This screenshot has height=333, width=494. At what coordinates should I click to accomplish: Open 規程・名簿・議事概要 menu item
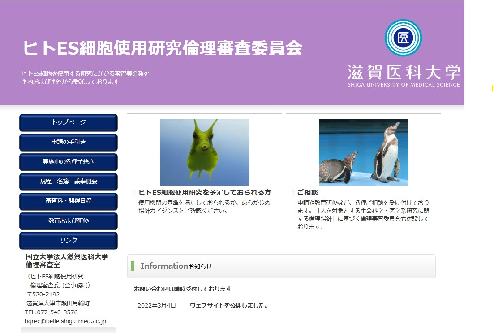pos(69,181)
